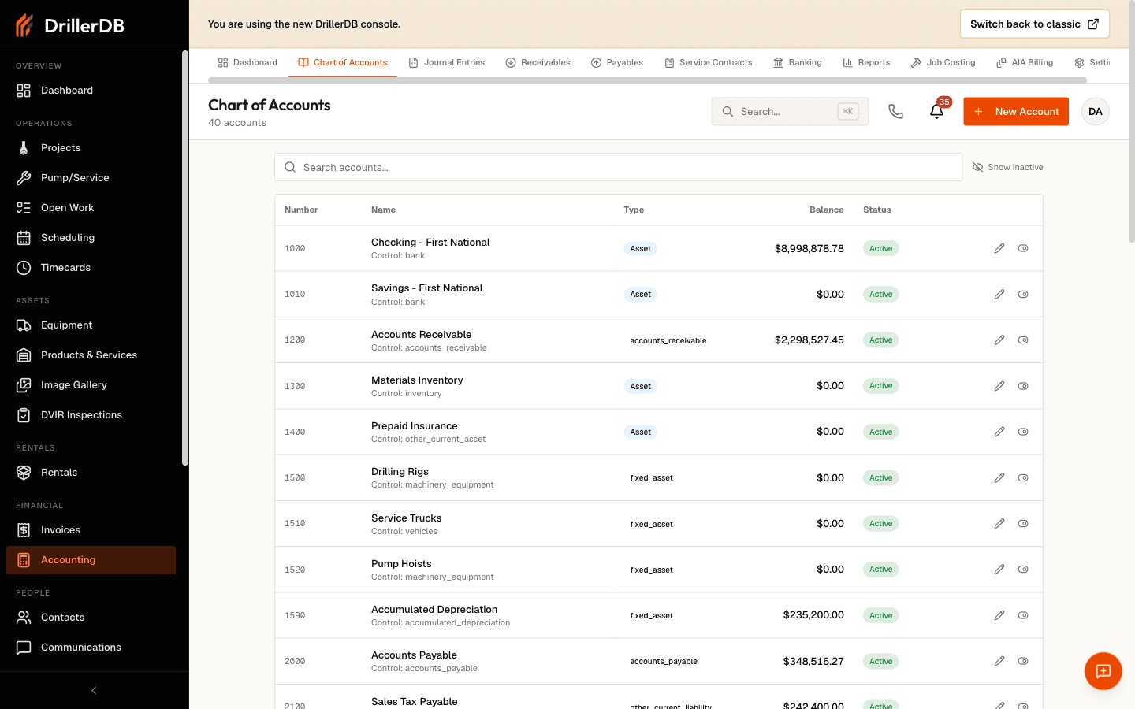The image size is (1135, 709).
Task: Open the DA user avatar menu
Action: pos(1096,112)
